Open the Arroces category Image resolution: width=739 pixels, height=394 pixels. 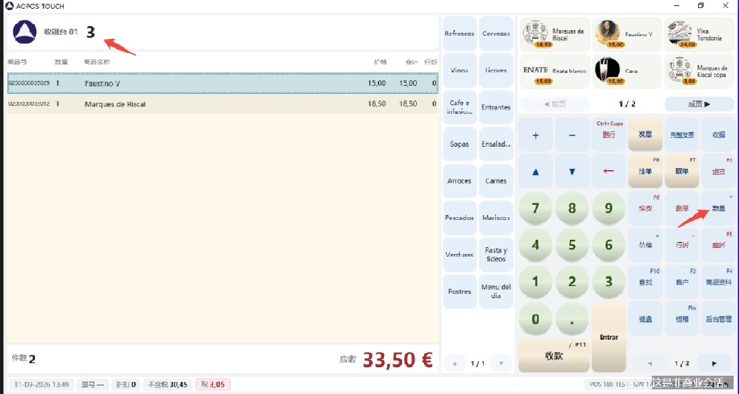pyautogui.click(x=460, y=180)
